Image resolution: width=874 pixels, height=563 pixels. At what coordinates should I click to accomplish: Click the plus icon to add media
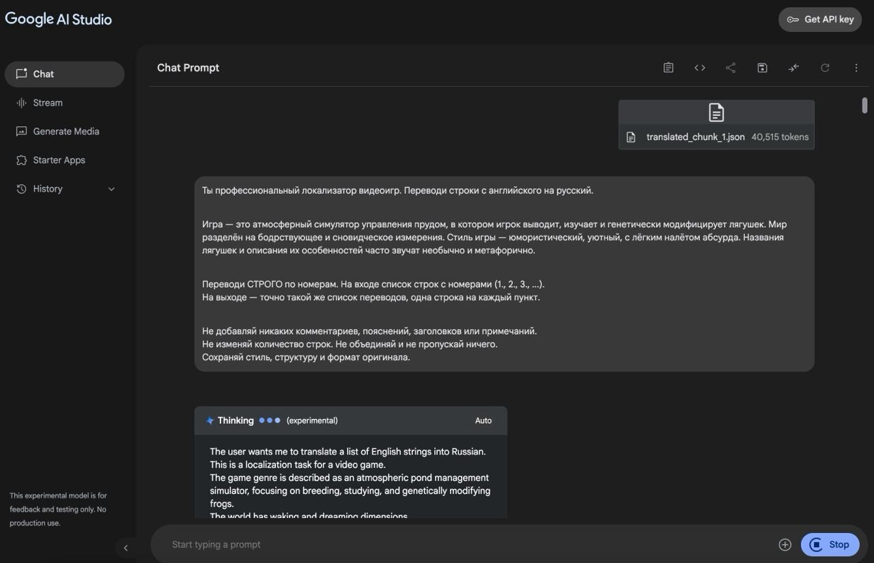click(x=785, y=545)
